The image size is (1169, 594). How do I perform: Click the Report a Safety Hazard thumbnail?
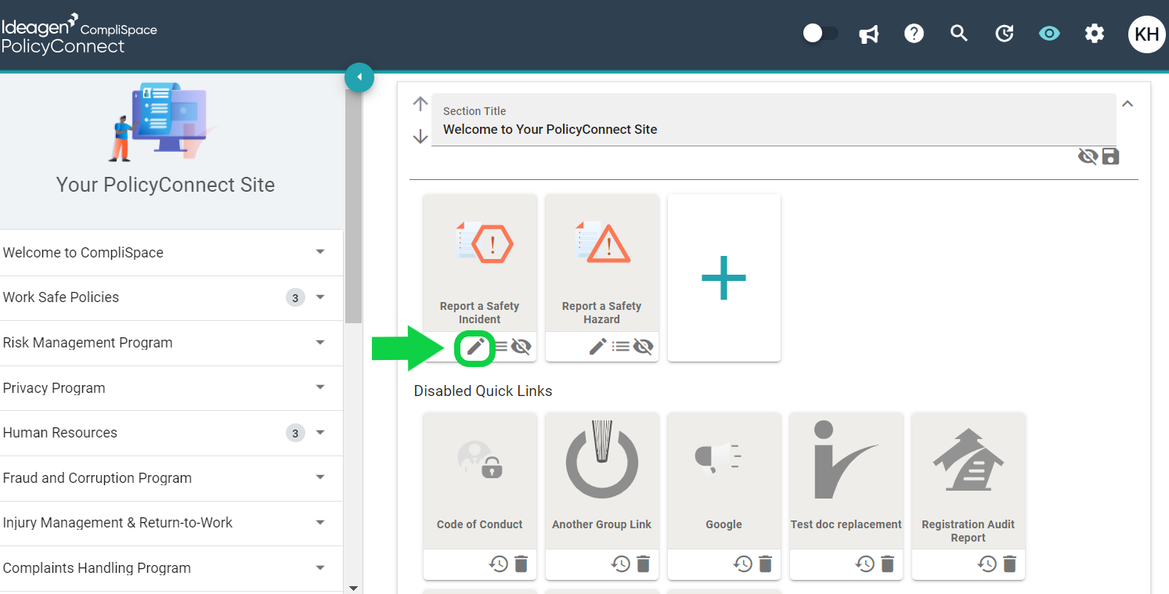pyautogui.click(x=602, y=242)
